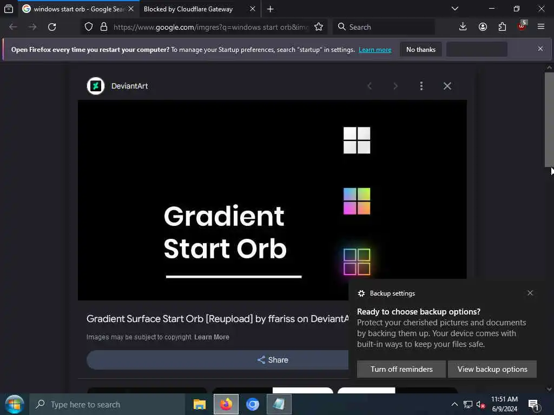This screenshot has height=415, width=554.
Task: Open image preview three-dot options
Action: pyautogui.click(x=421, y=86)
